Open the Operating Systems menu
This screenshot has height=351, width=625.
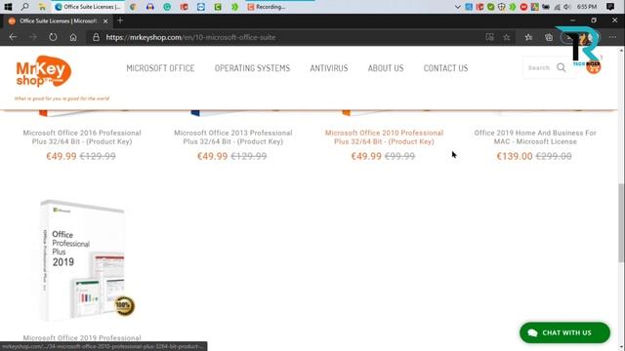click(x=252, y=68)
